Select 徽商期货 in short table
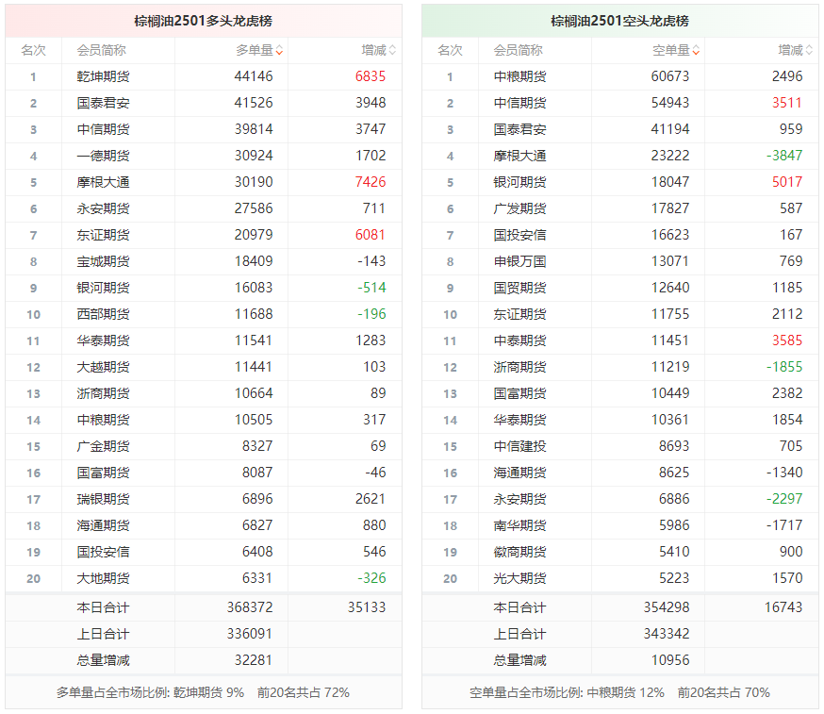Screen dimensions: 824x714 click(x=519, y=552)
